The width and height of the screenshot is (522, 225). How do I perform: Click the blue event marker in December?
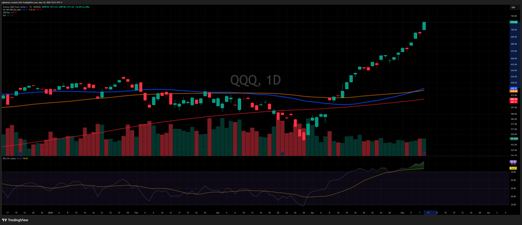[20, 154]
